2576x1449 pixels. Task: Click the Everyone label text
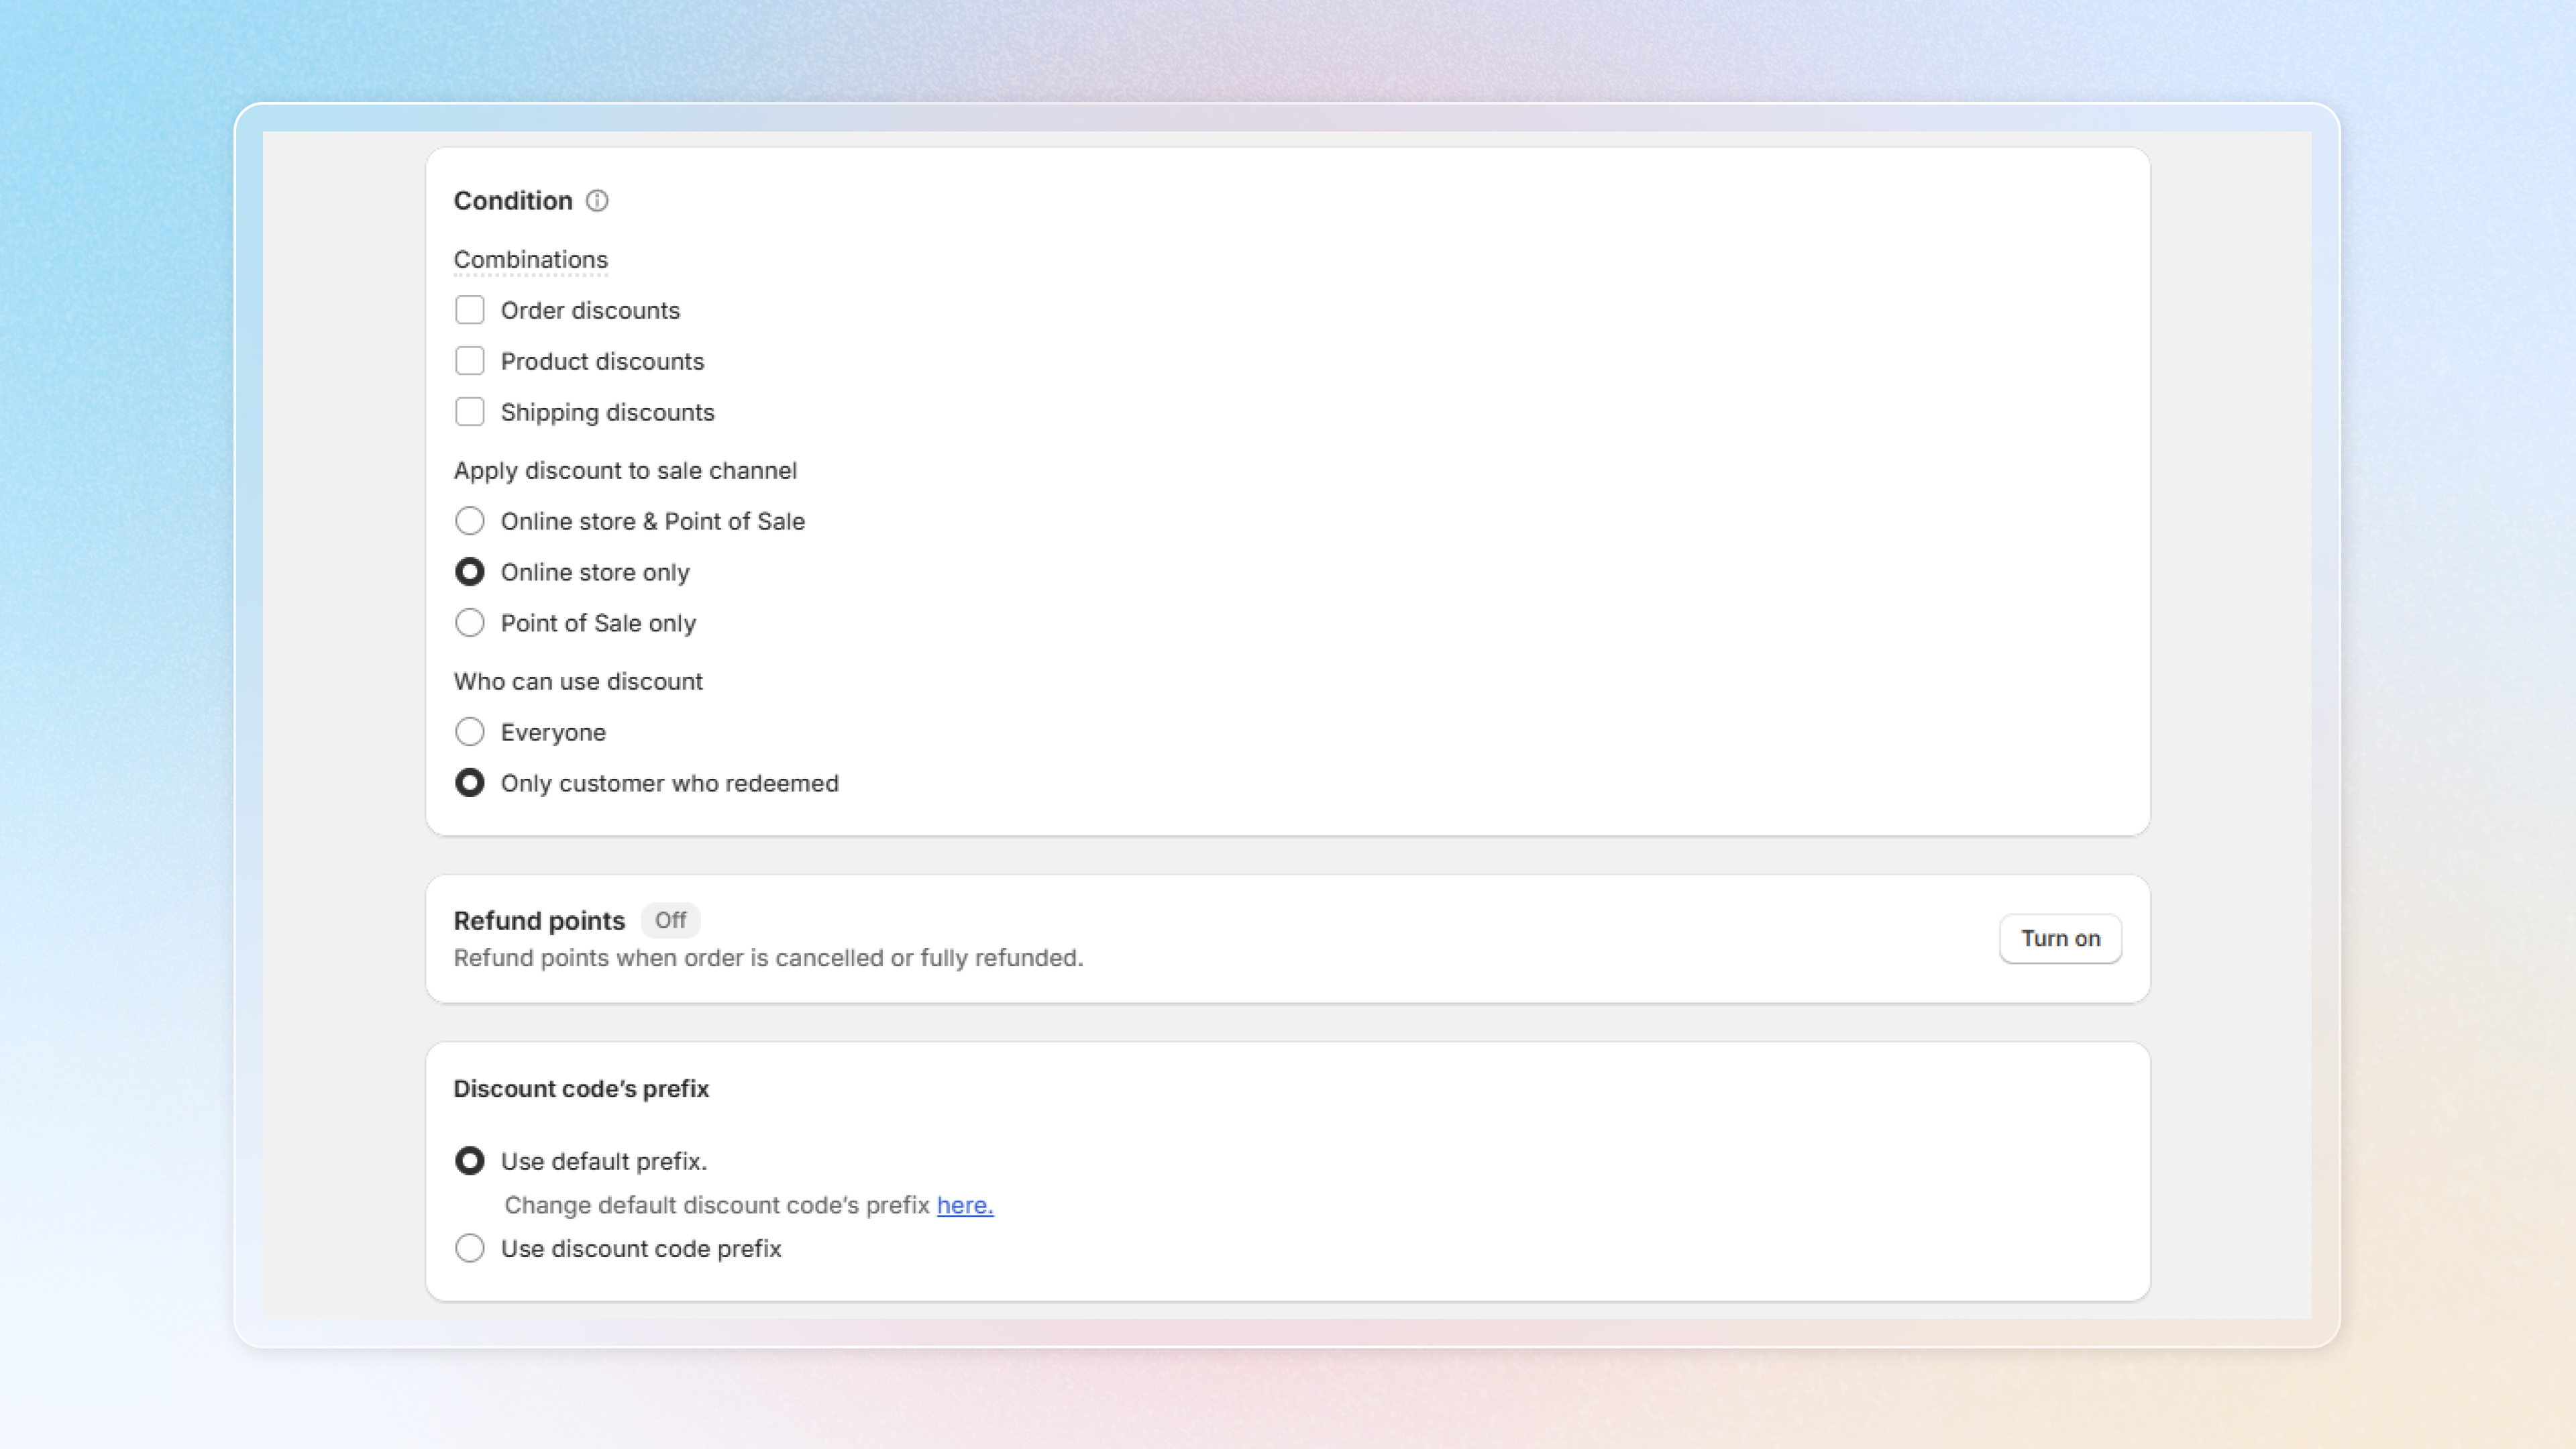pos(553,733)
